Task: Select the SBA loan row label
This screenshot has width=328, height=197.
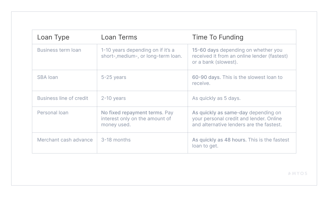Action: pyautogui.click(x=48, y=77)
